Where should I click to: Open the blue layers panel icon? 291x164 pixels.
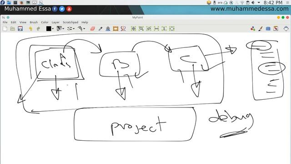point(268,29)
